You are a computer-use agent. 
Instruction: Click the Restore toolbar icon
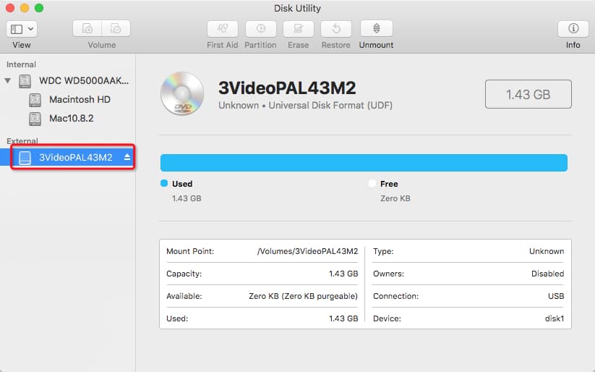(336, 29)
